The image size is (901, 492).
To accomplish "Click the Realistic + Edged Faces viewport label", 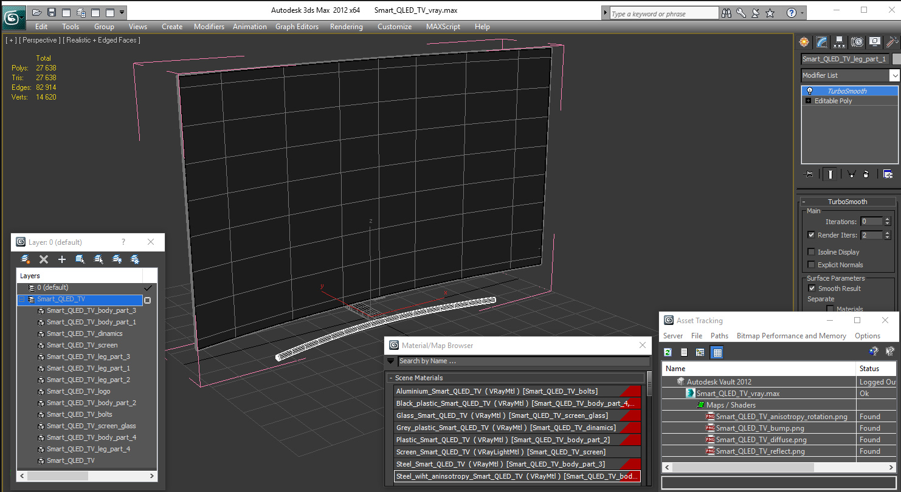I will pos(101,40).
